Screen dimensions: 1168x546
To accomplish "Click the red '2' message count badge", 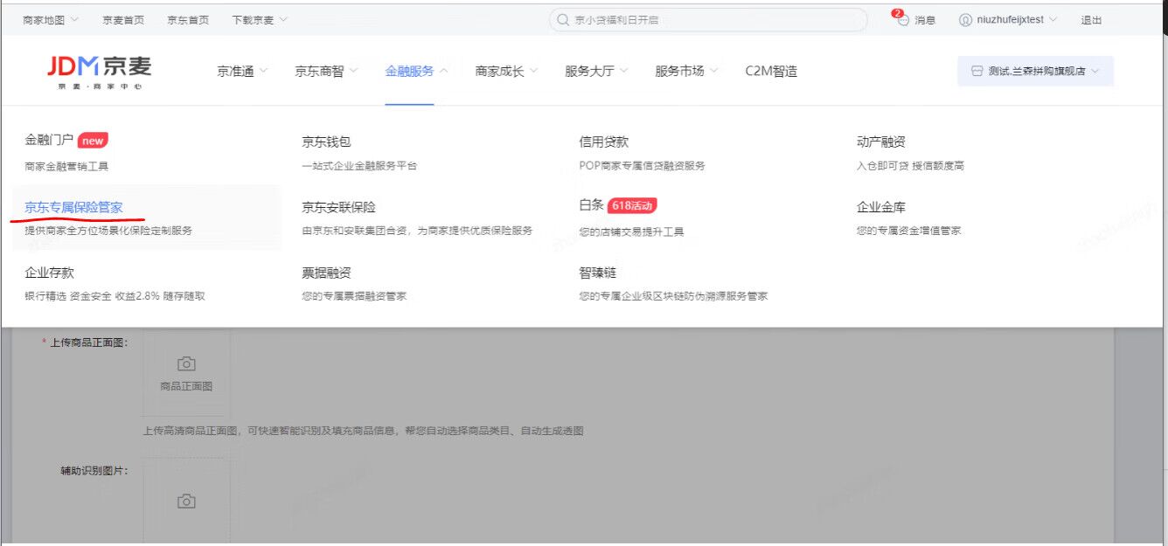I will tap(899, 11).
